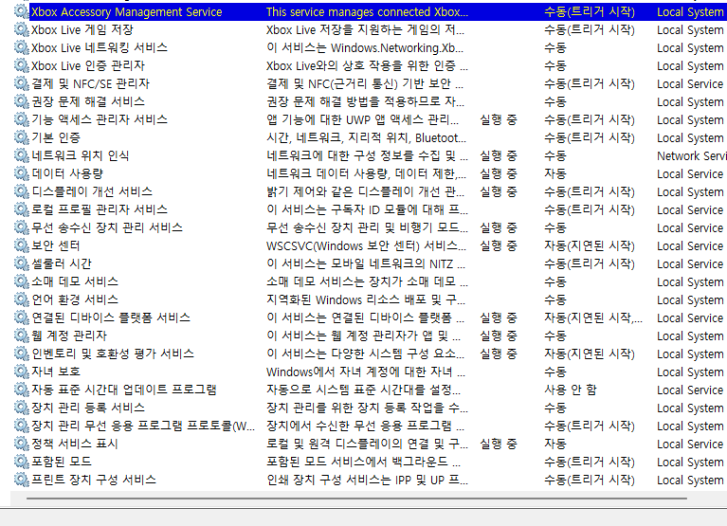The height and width of the screenshot is (526, 727).
Task: Select service name 장치 관리 등록 서비스
Action: click(x=88, y=408)
